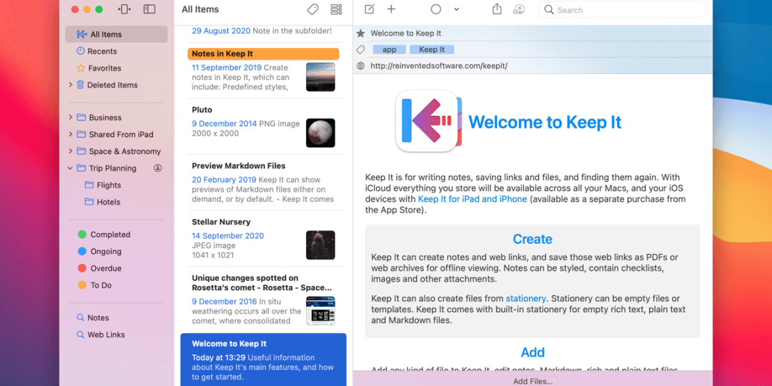Click the Add Files button
This screenshot has height=386, width=772.
coord(532,381)
